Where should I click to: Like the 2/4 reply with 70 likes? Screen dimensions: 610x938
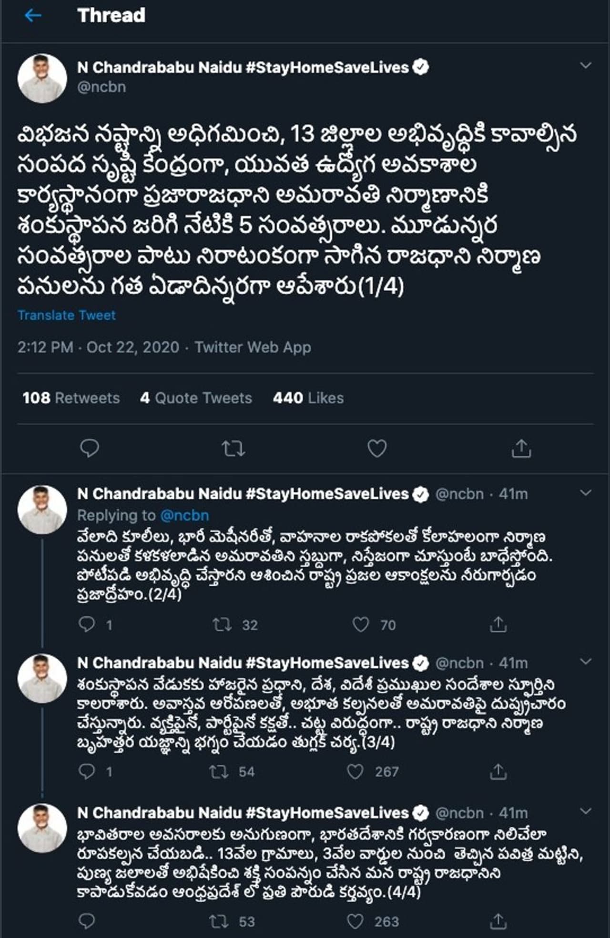pyautogui.click(x=361, y=624)
